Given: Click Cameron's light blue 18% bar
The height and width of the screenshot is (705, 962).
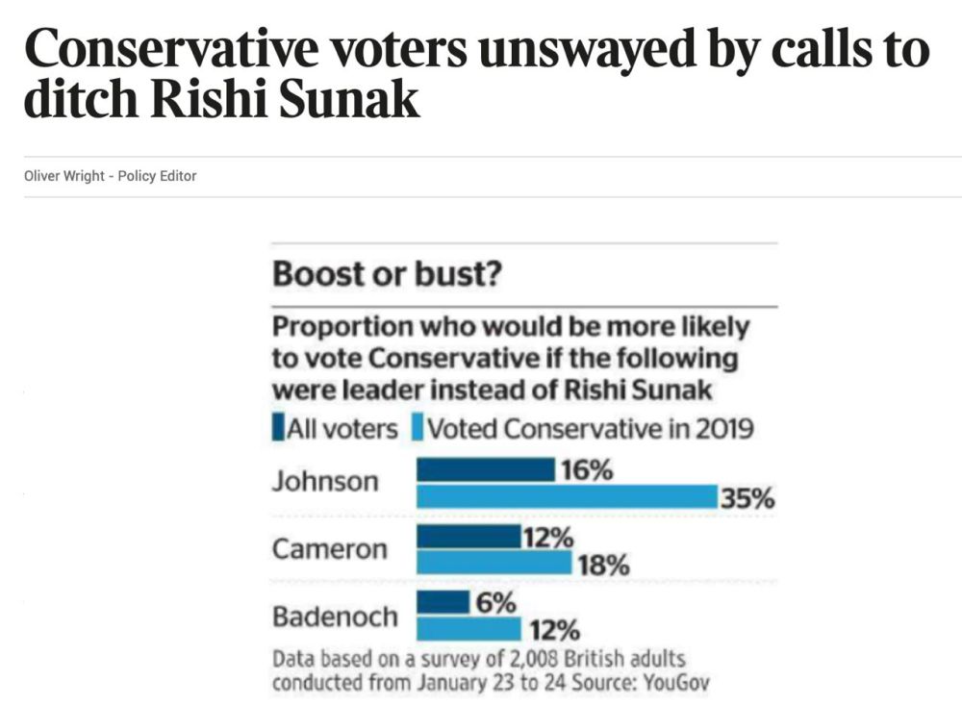Looking at the screenshot, I should pos(494,562).
